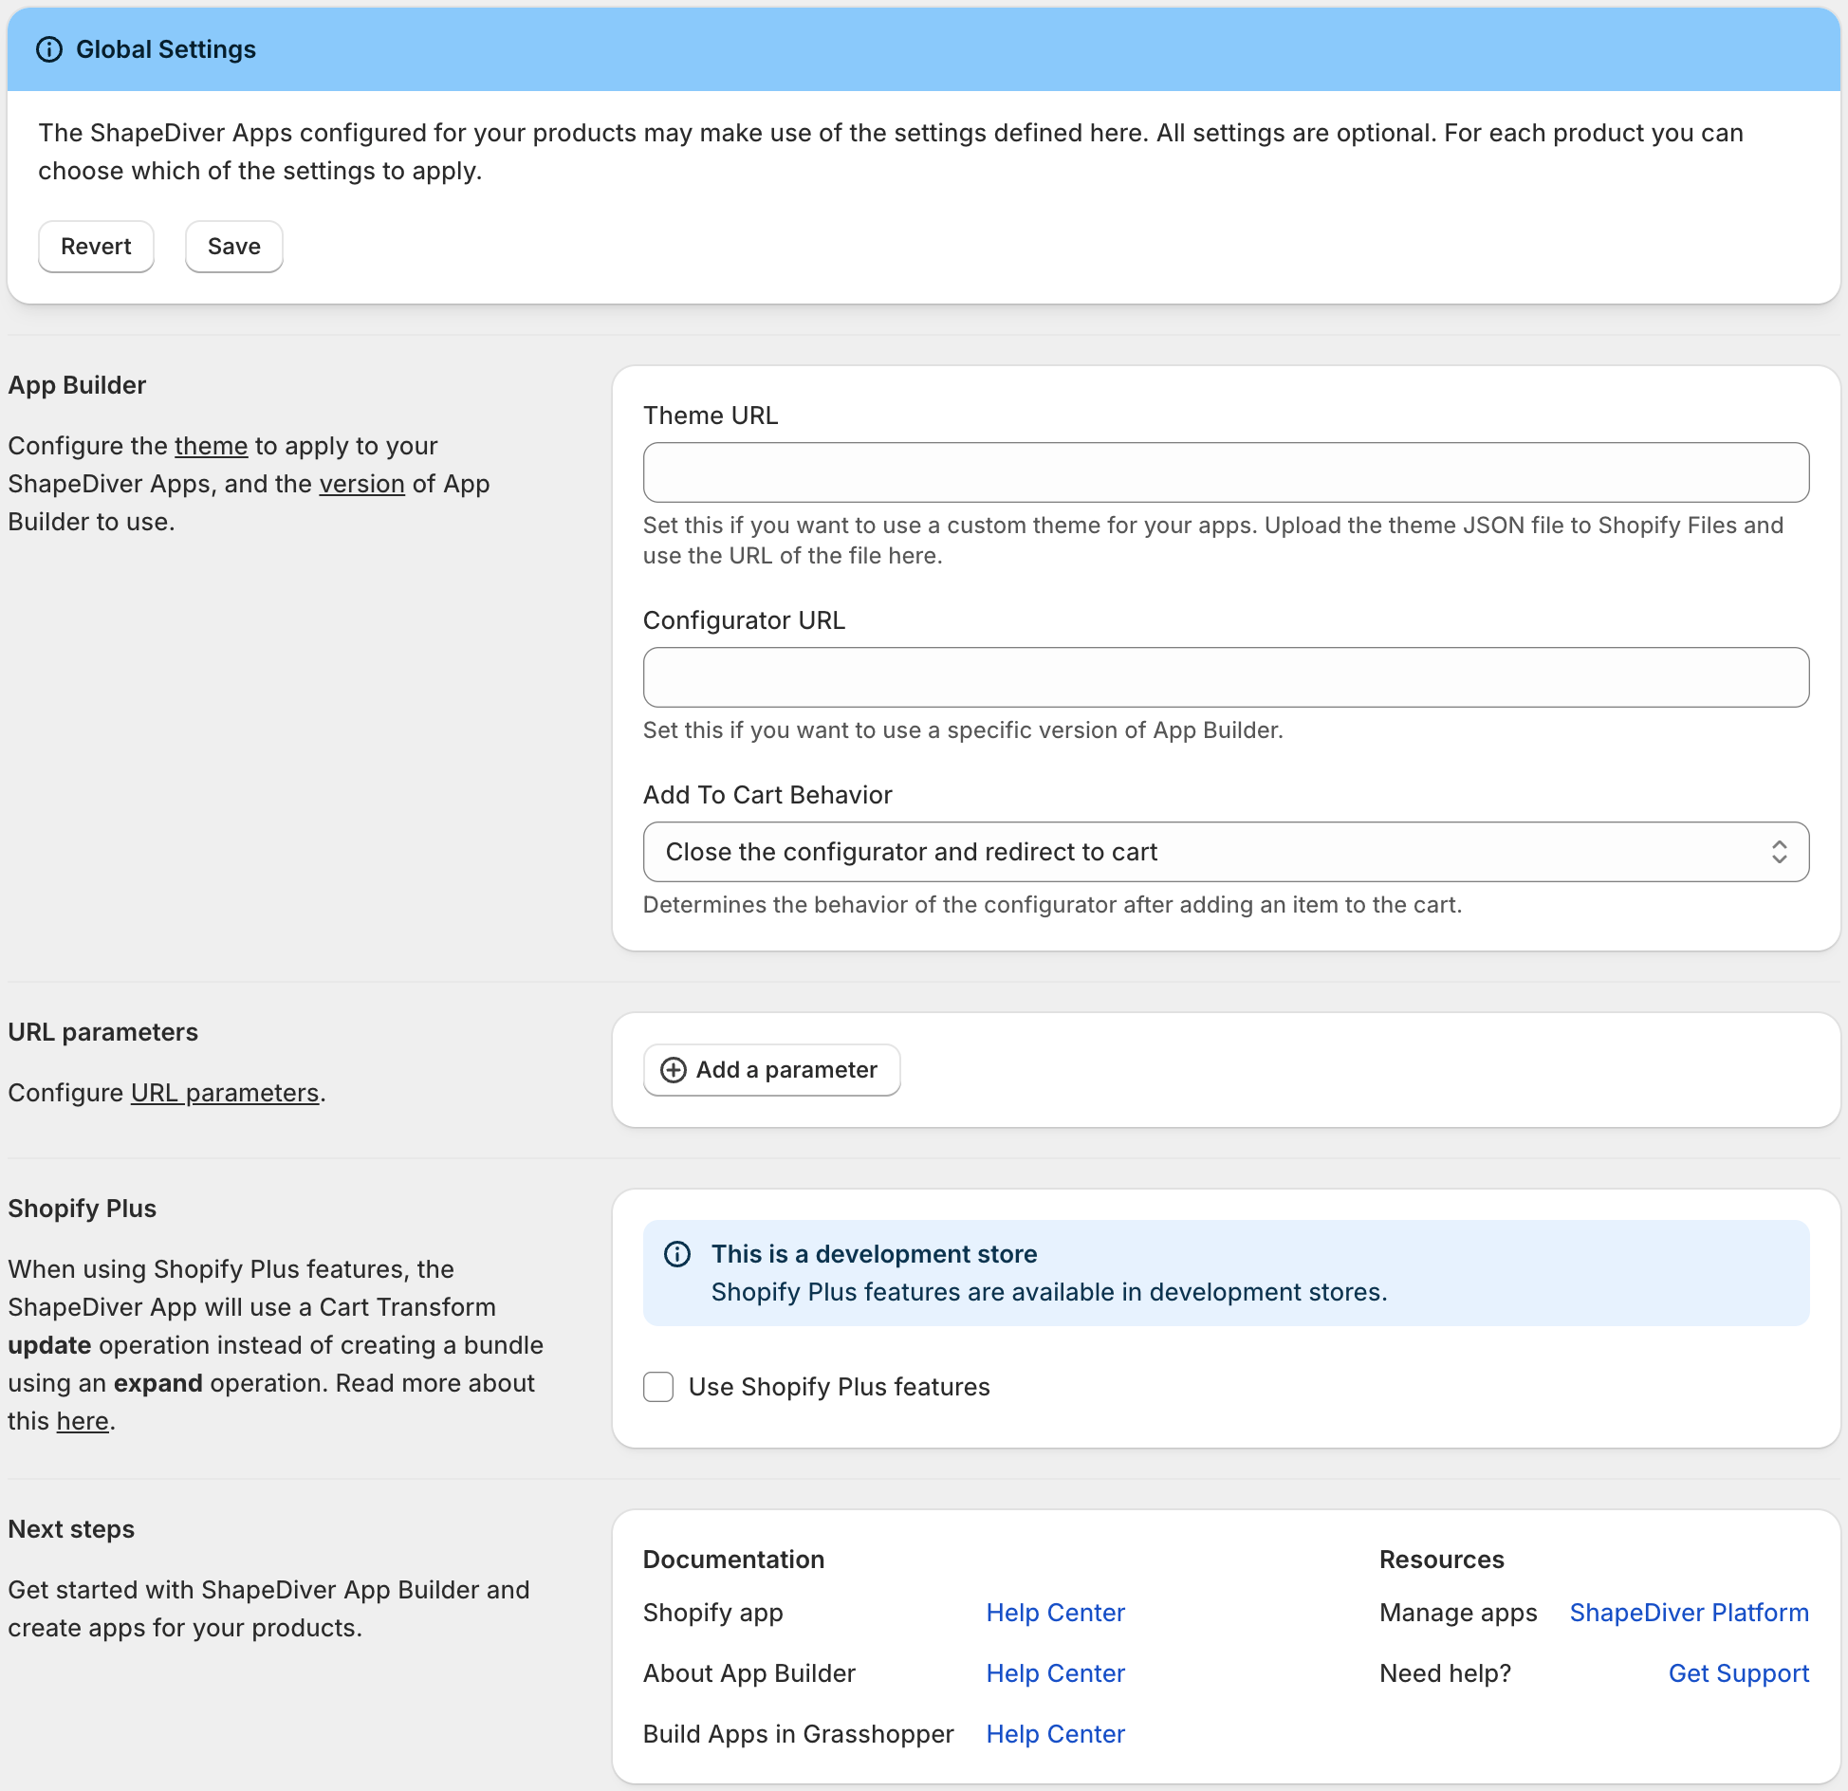Click the development store info icon

click(x=677, y=1254)
